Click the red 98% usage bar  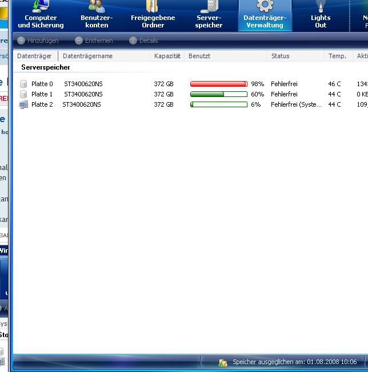click(219, 84)
